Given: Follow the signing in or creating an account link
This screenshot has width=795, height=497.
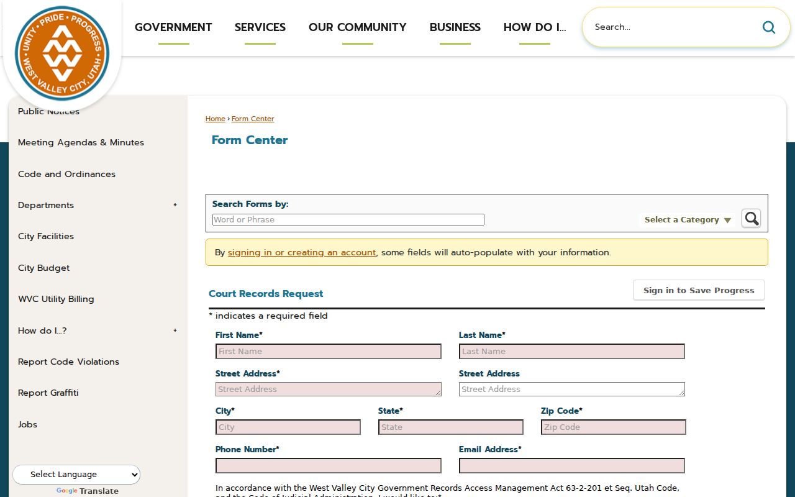Looking at the screenshot, I should (x=302, y=252).
